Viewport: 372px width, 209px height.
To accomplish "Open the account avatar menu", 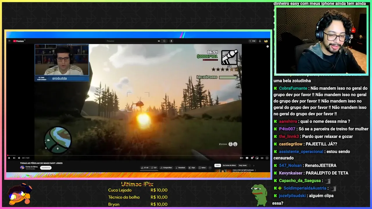I will pyautogui.click(x=266, y=41).
